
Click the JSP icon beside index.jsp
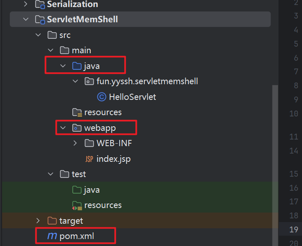pyautogui.click(x=89, y=159)
